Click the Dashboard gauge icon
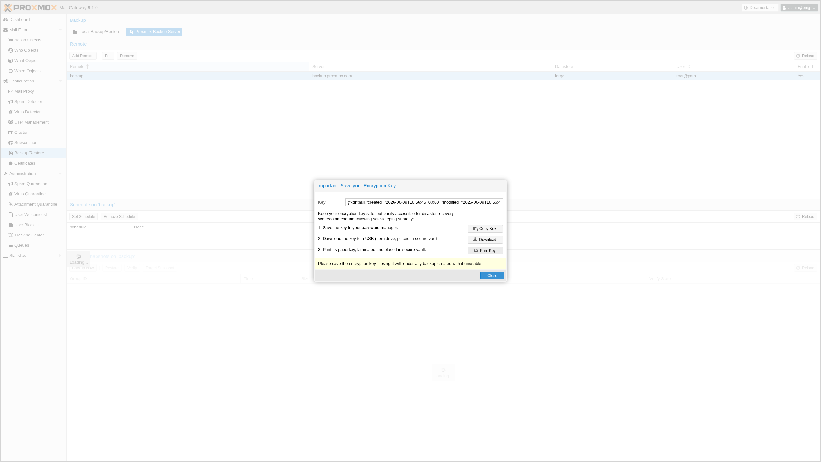This screenshot has width=821, height=462. 5,20
